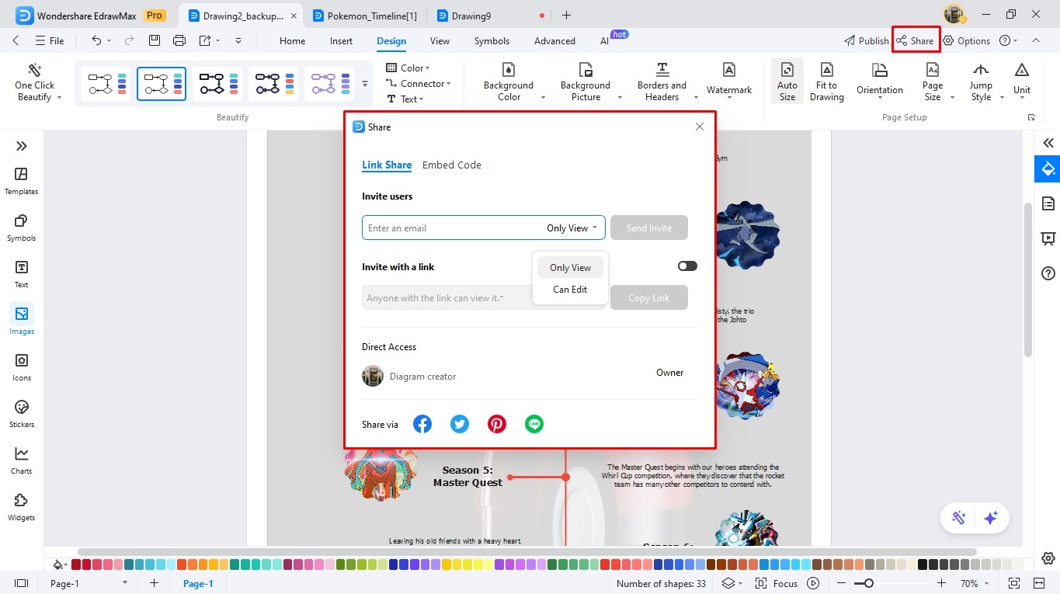Share via Facebook icon
The height and width of the screenshot is (594, 1060).
pos(422,424)
